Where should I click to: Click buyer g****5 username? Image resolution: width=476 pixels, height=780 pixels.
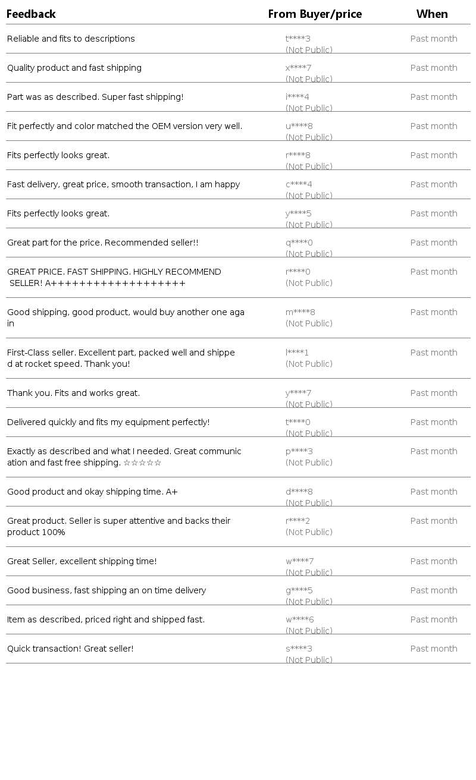click(299, 590)
